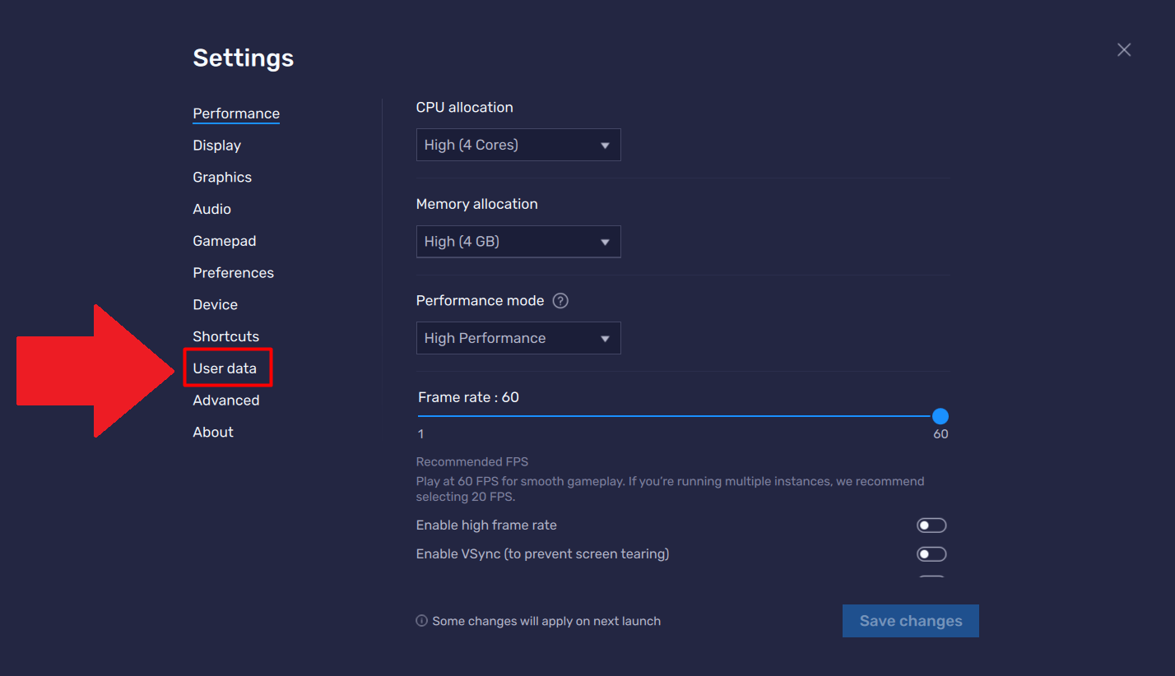
Task: Click the Save changes button
Action: [911, 621]
